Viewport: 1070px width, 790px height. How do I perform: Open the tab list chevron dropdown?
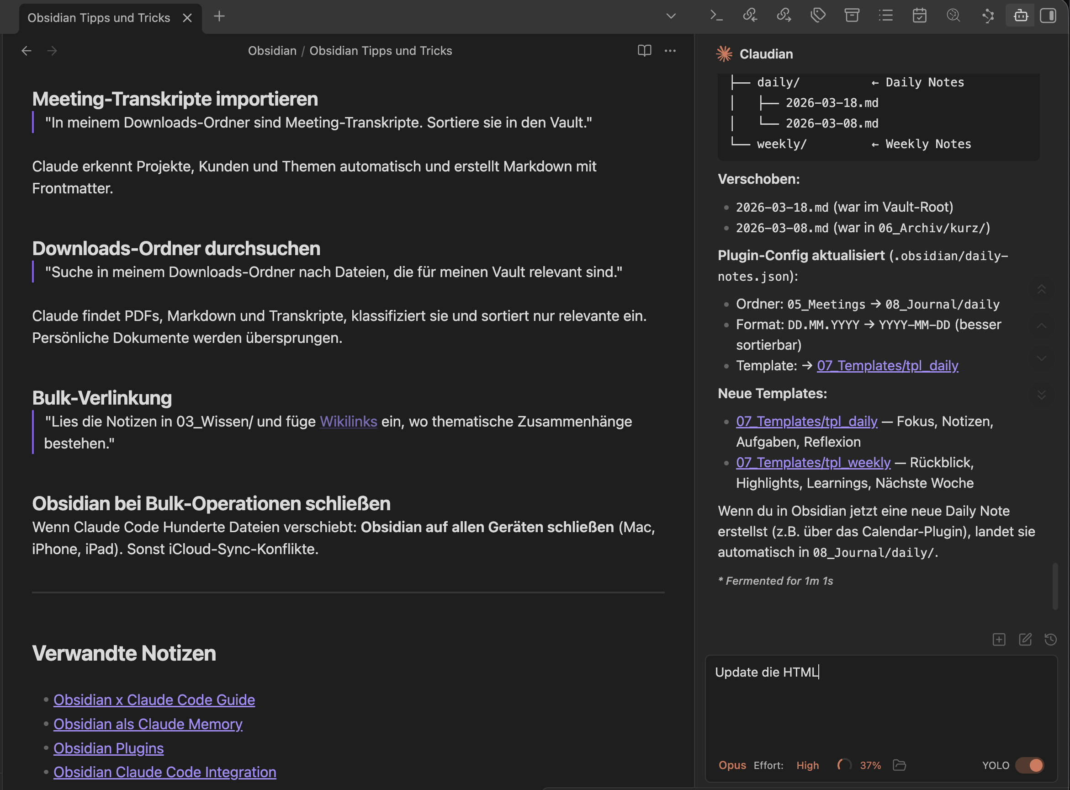pos(671,16)
